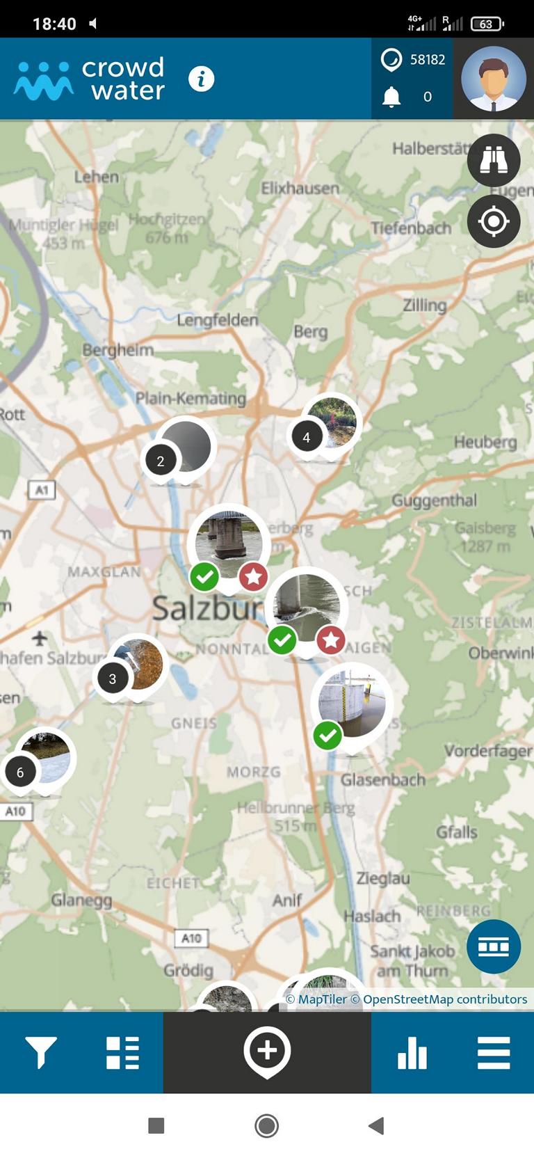This screenshot has height=1158, width=534.
Task: Open the hamburger menu
Action: click(494, 1052)
